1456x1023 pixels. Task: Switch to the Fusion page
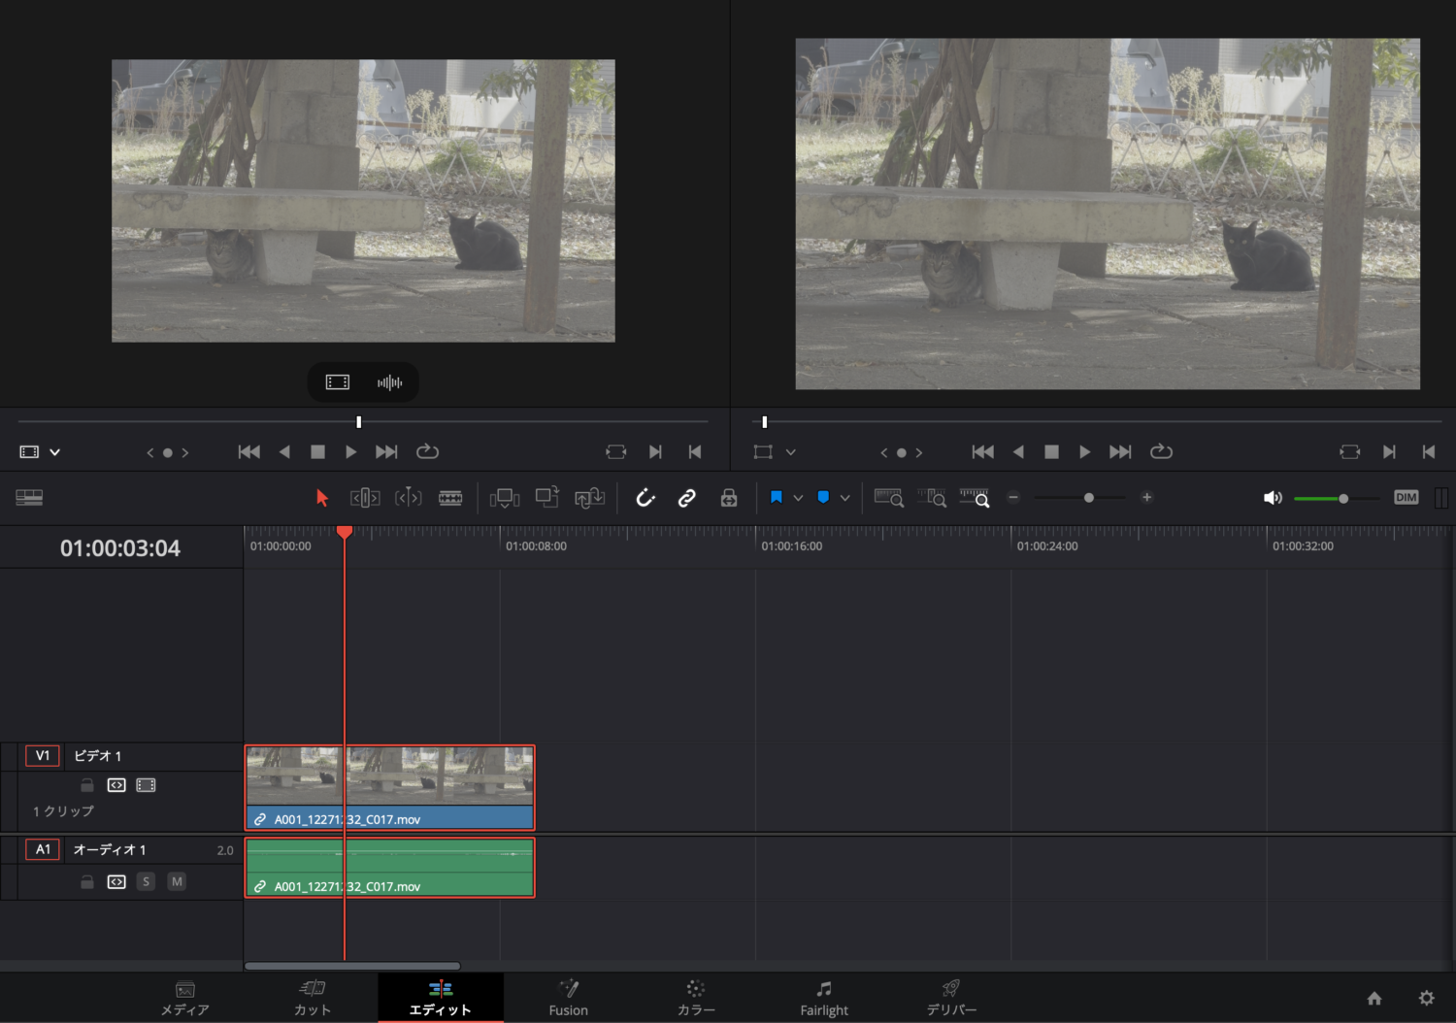569,999
